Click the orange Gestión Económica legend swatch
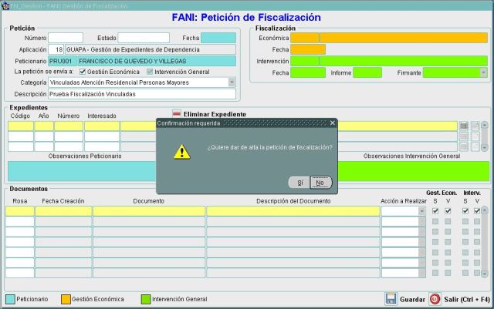The height and width of the screenshot is (309, 494). tap(66, 298)
